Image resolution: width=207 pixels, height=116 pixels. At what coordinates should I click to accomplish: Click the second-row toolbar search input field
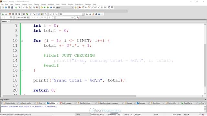(x=72, y=14)
